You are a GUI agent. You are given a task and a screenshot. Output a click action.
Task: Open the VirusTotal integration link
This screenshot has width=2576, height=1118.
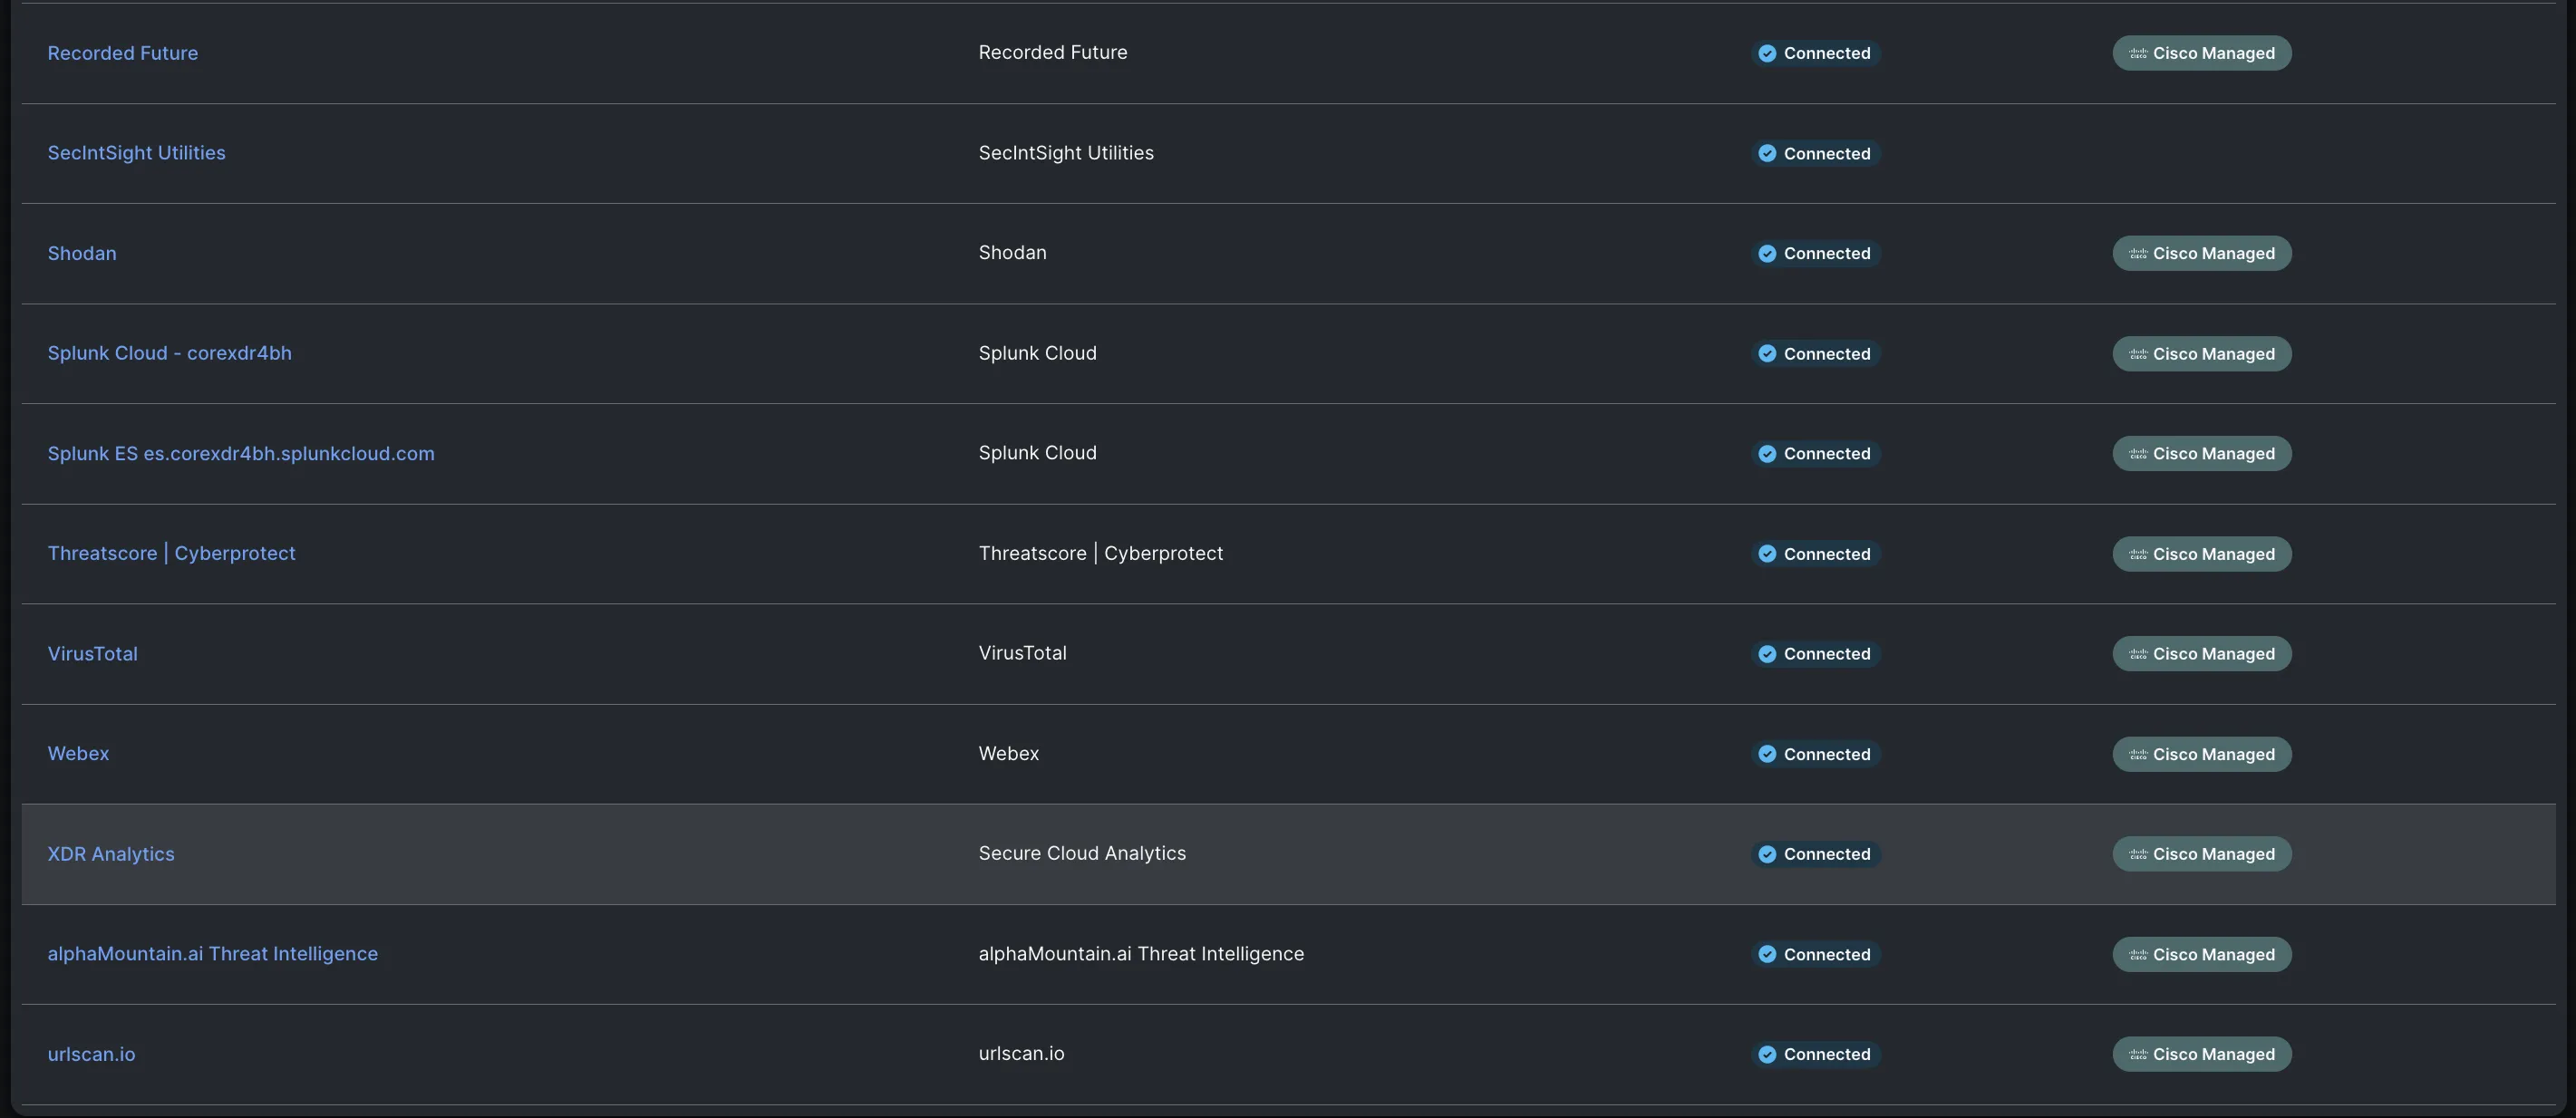coord(92,653)
